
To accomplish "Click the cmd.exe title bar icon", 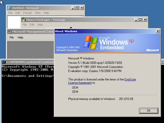I will click(x=4, y=62).
